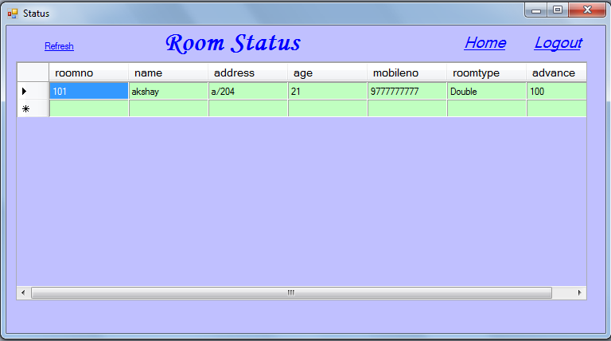611x341 pixels.
Task: Click the horizontal scrollbar left arrow
Action: click(23, 293)
